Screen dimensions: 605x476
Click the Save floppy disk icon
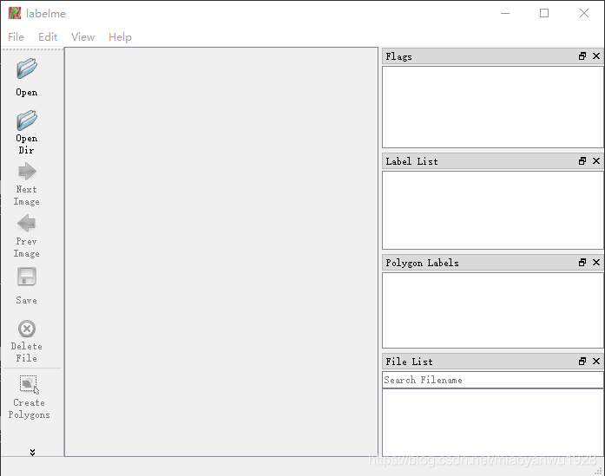(x=27, y=277)
